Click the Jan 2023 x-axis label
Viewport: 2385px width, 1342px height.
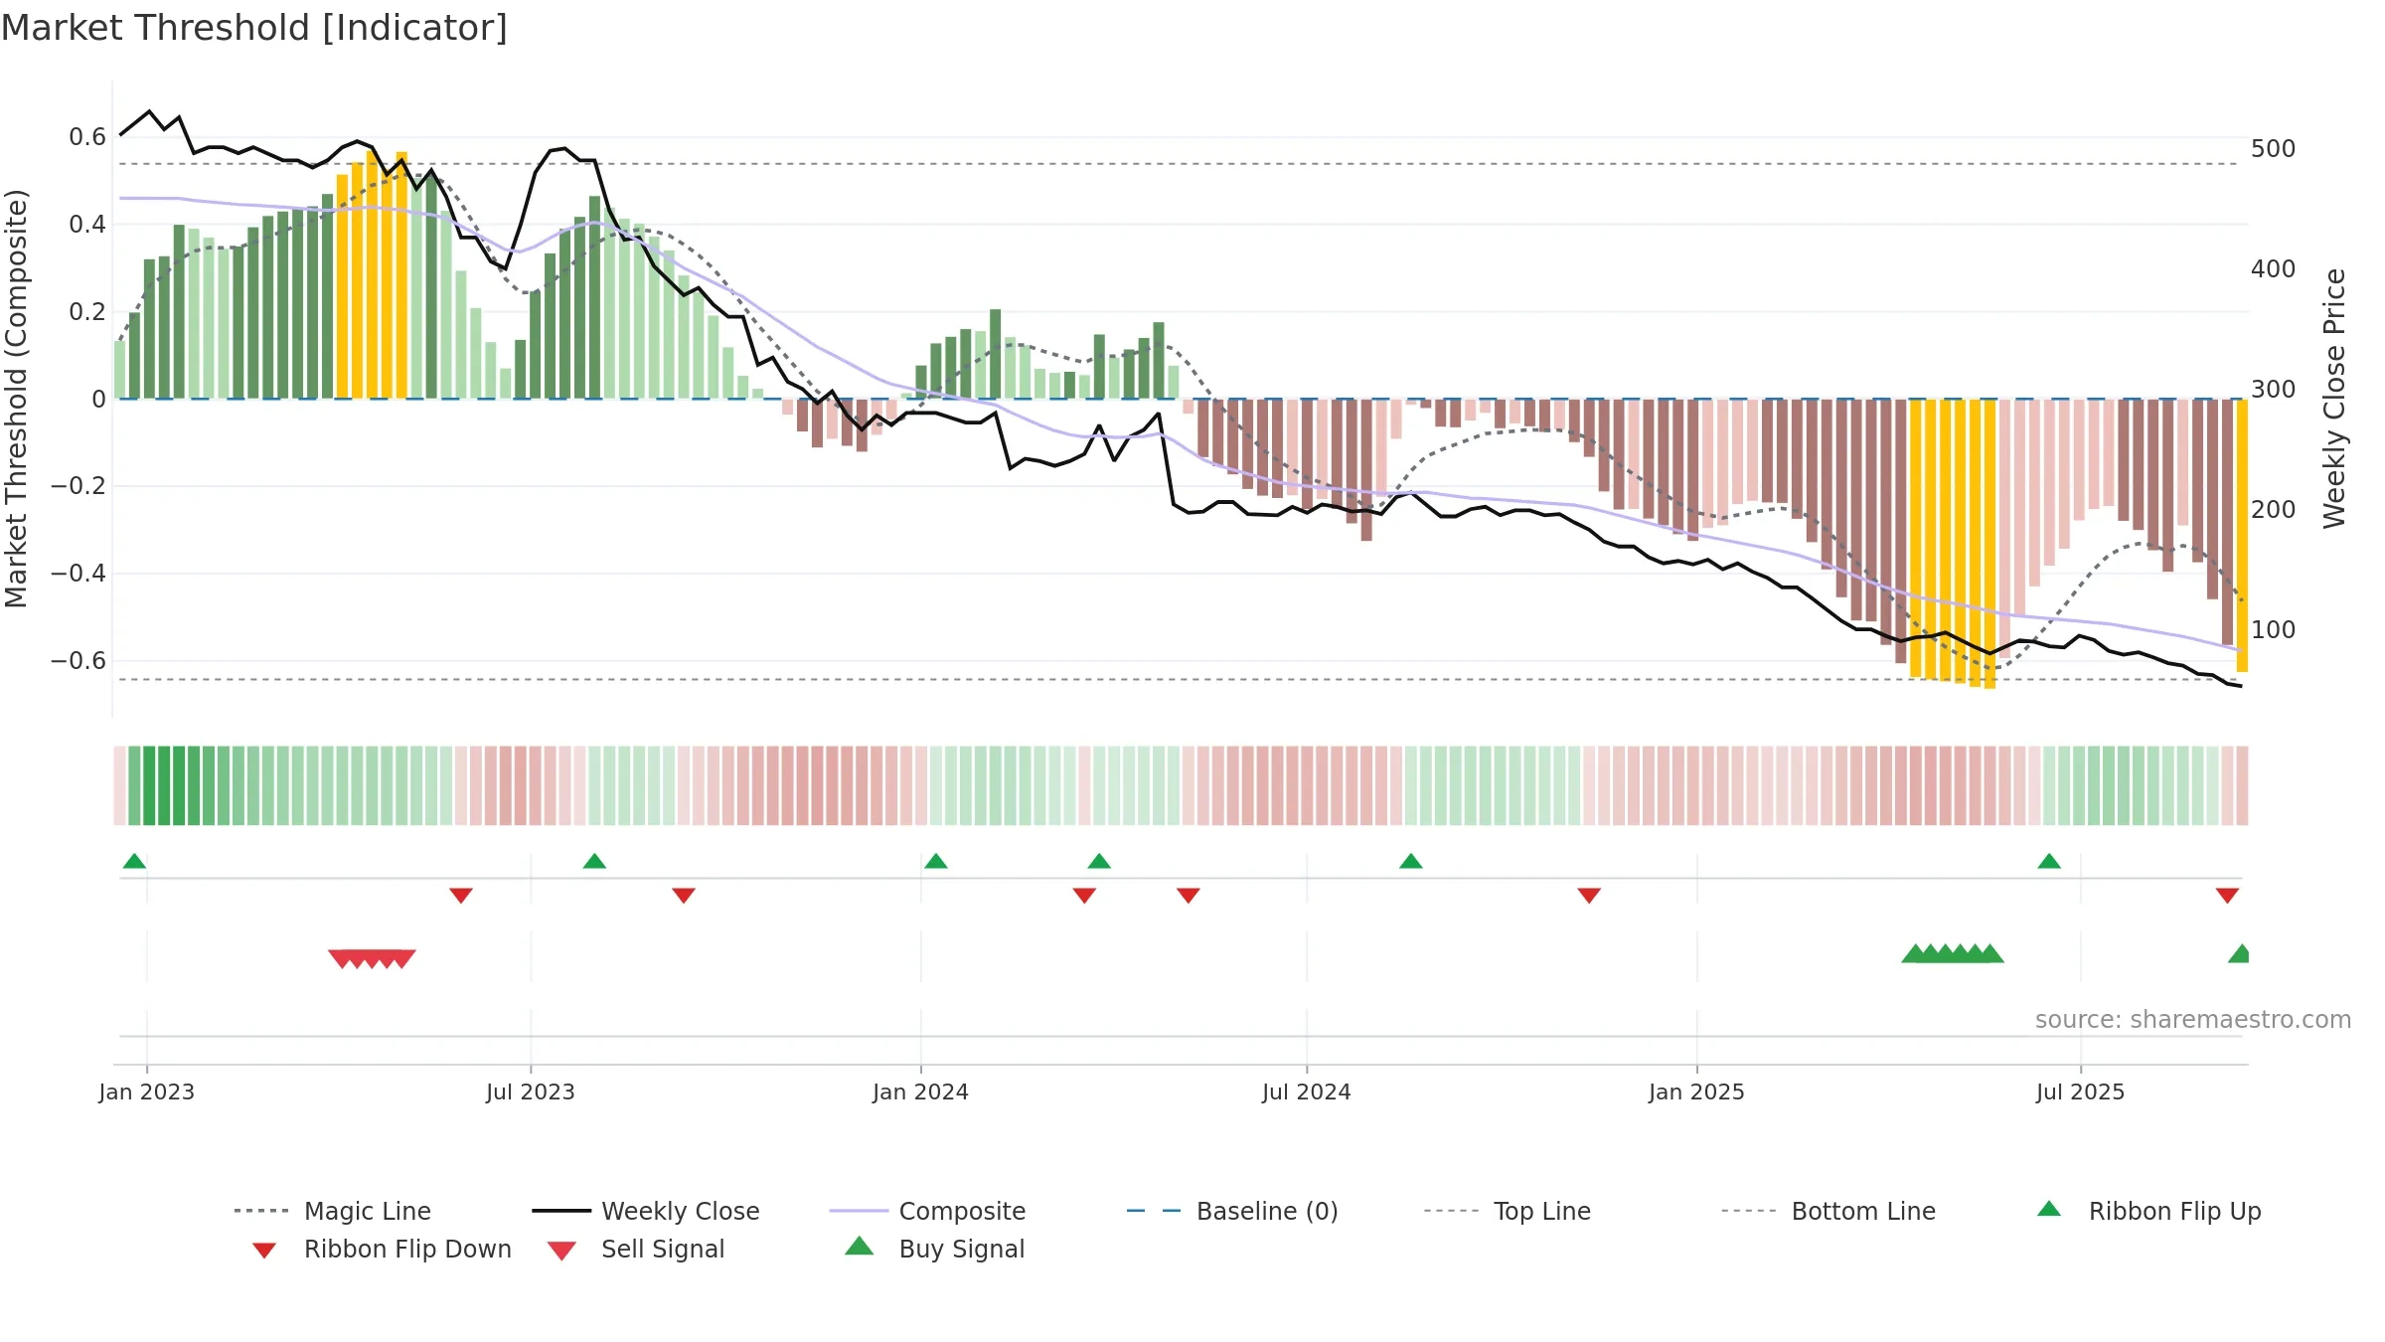click(x=147, y=1092)
